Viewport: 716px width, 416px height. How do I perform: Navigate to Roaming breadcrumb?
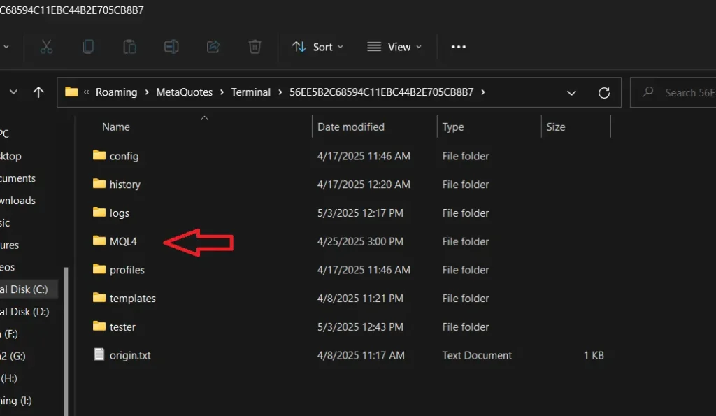tap(117, 92)
